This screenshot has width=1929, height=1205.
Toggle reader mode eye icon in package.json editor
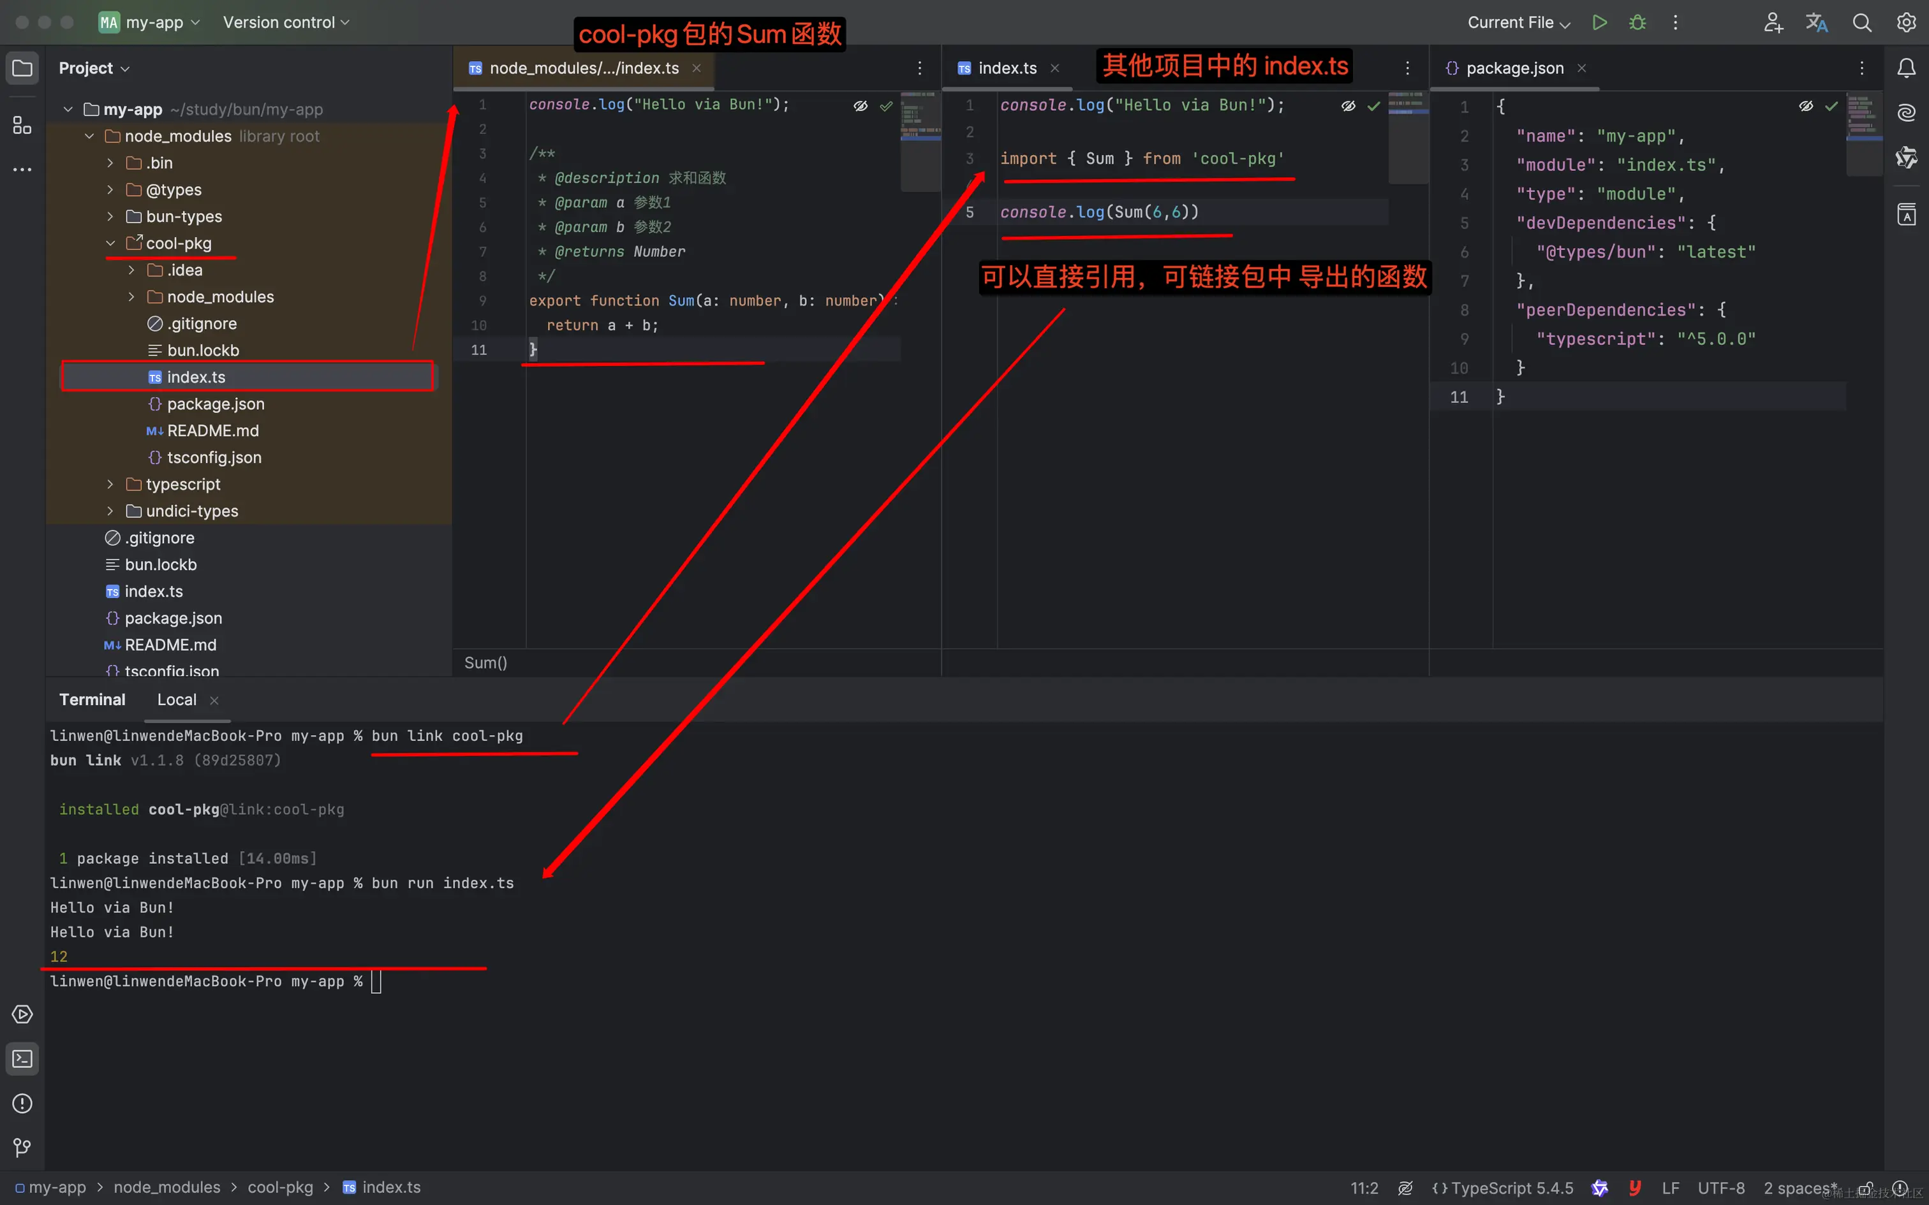(1807, 105)
